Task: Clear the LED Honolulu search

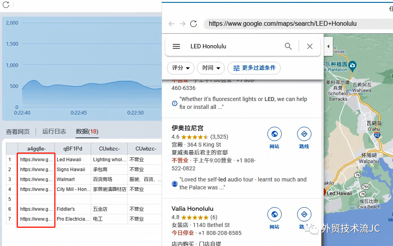Action: [x=310, y=46]
